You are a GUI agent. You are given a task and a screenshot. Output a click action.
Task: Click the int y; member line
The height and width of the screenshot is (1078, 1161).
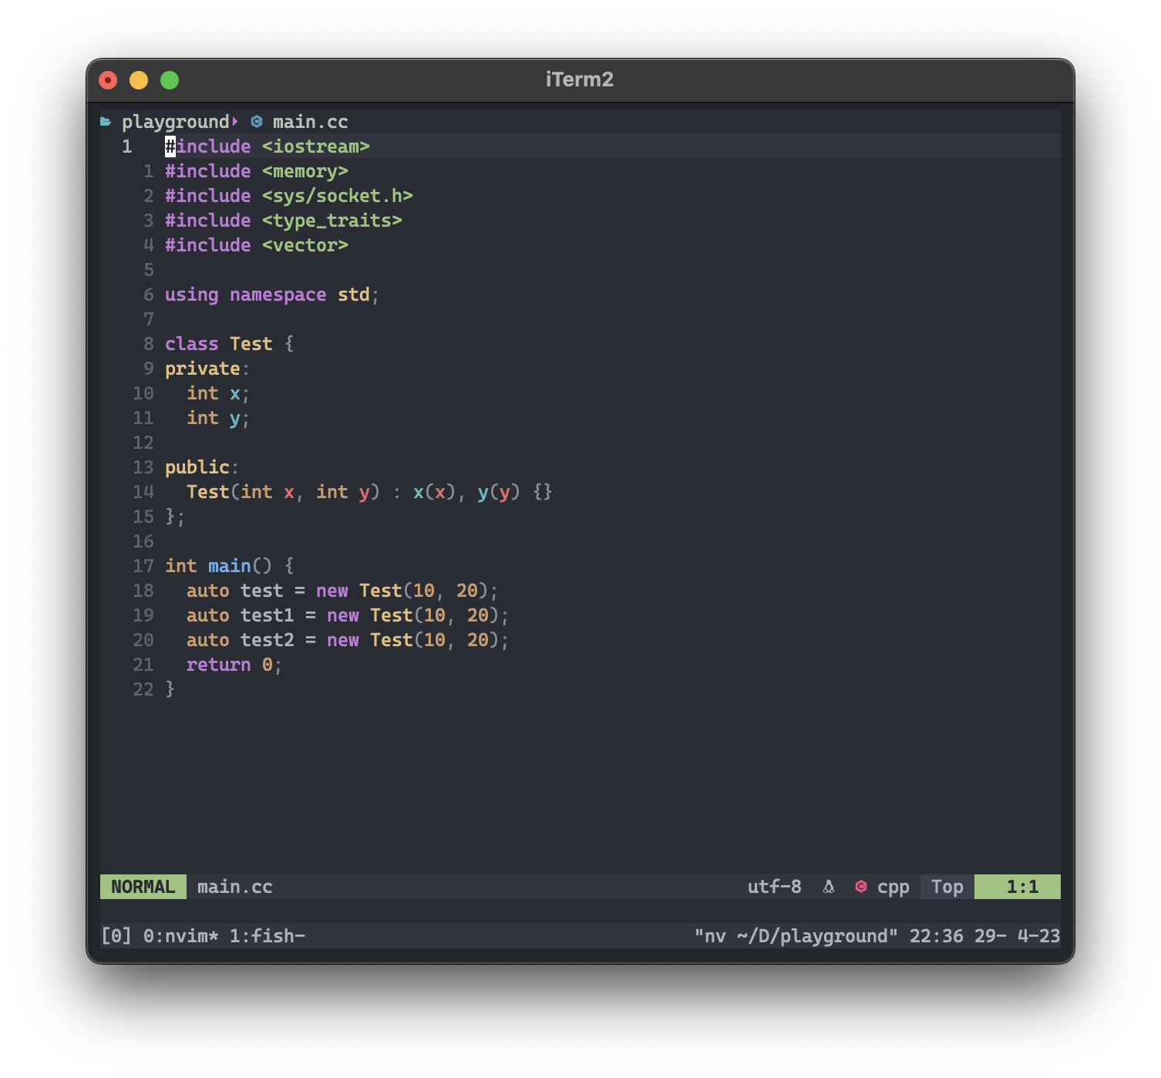218,418
